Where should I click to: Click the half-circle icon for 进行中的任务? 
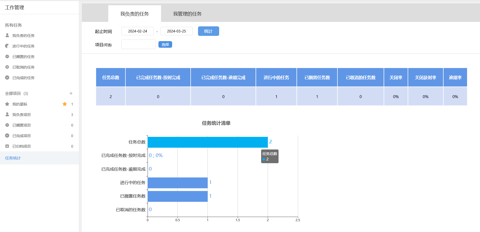point(7,46)
